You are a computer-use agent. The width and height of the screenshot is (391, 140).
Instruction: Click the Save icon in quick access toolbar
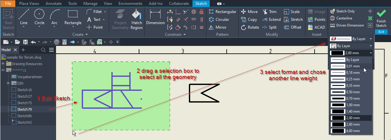[x=25, y=42]
